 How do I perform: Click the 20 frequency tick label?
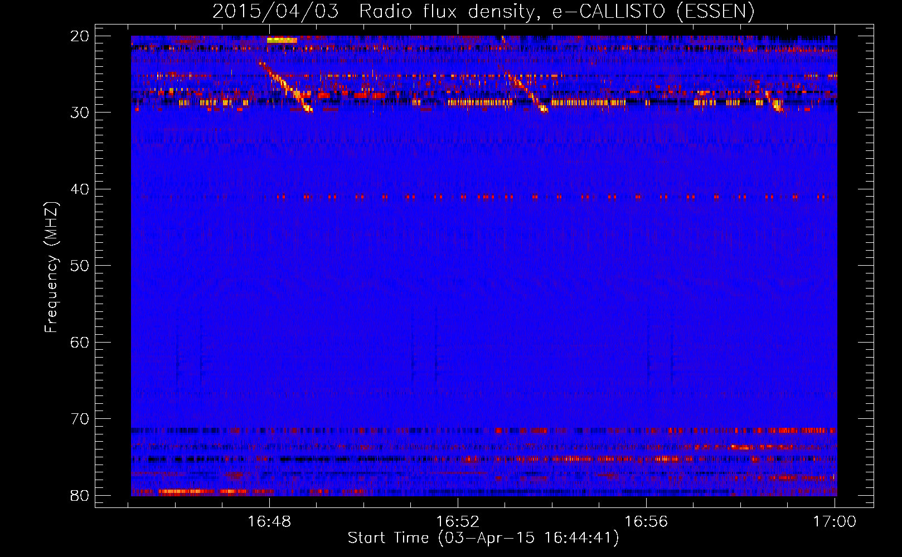coord(80,36)
